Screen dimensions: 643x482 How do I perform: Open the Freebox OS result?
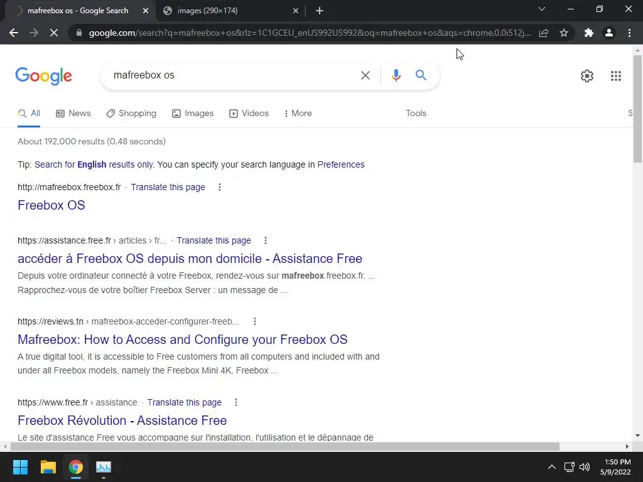[51, 205]
